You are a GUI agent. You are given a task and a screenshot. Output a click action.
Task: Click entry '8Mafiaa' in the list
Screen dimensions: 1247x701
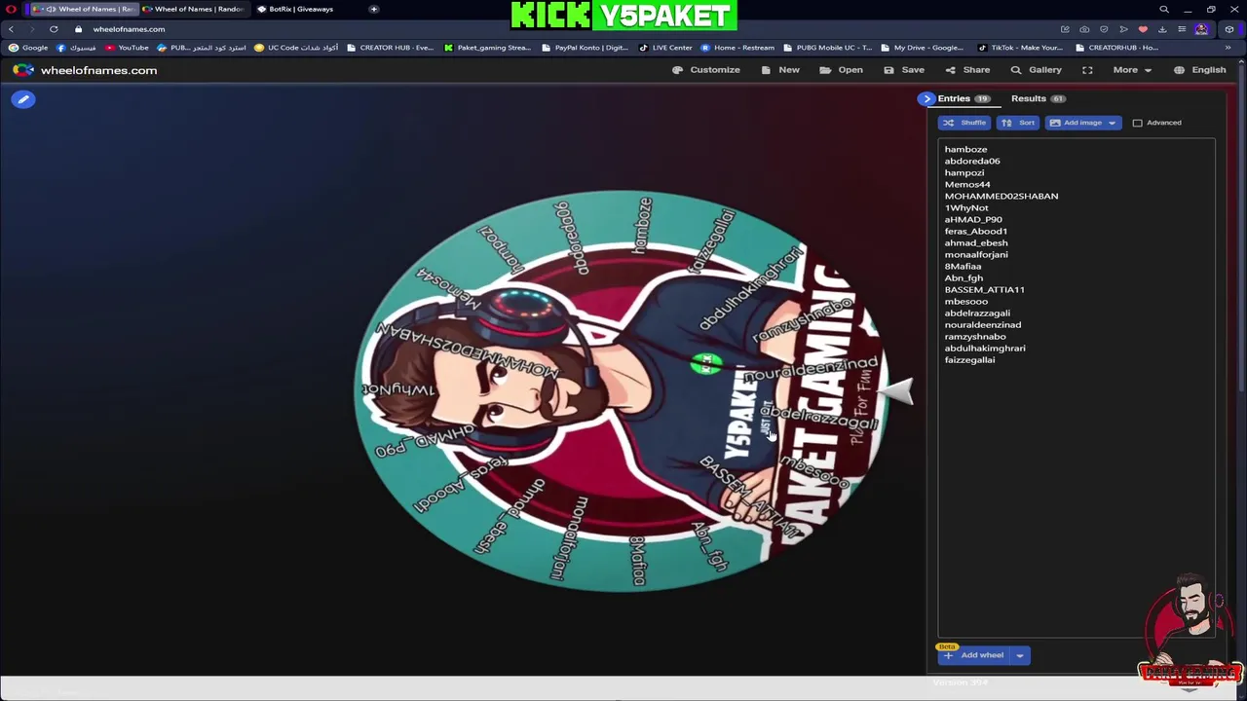click(963, 266)
